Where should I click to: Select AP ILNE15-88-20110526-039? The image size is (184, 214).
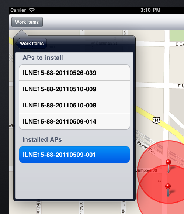(x=74, y=73)
